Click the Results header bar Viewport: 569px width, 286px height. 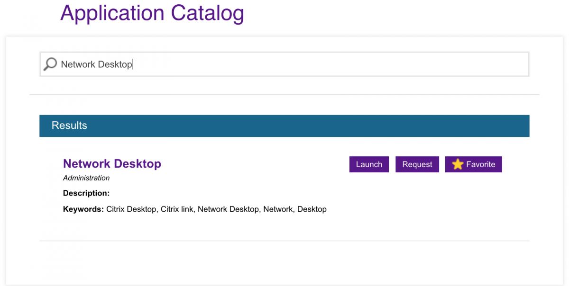point(284,125)
